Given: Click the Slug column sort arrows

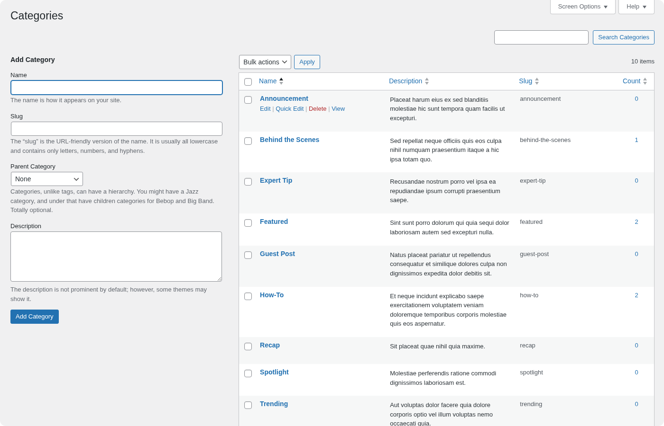Looking at the screenshot, I should pos(536,81).
